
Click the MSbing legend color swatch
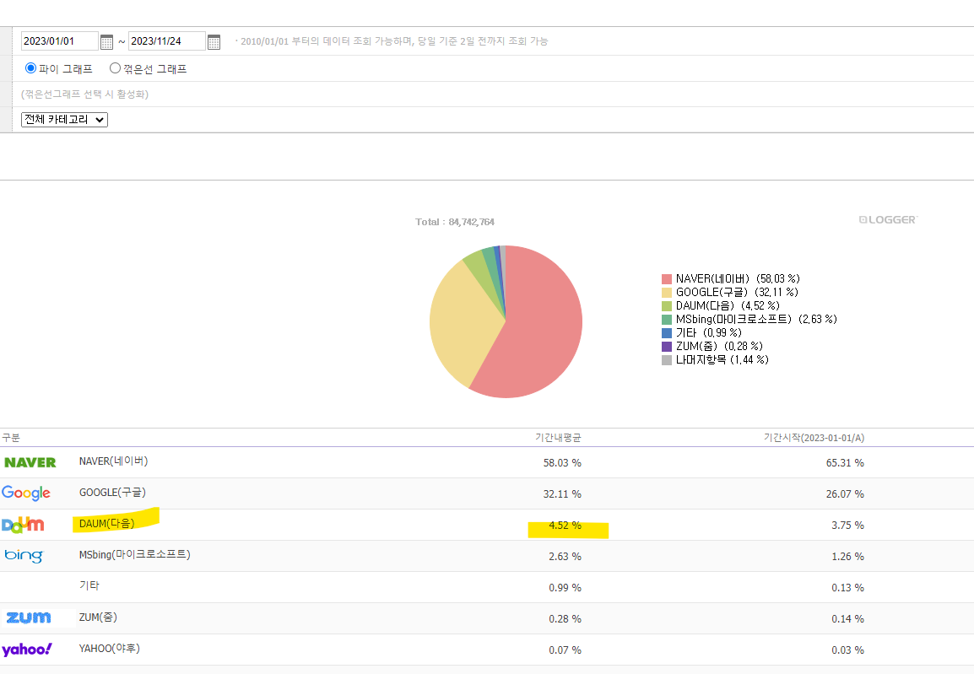667,320
